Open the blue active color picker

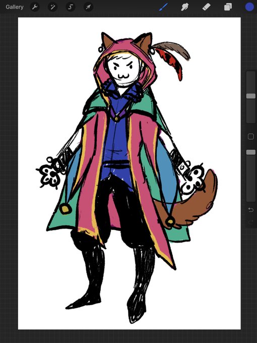249,7
